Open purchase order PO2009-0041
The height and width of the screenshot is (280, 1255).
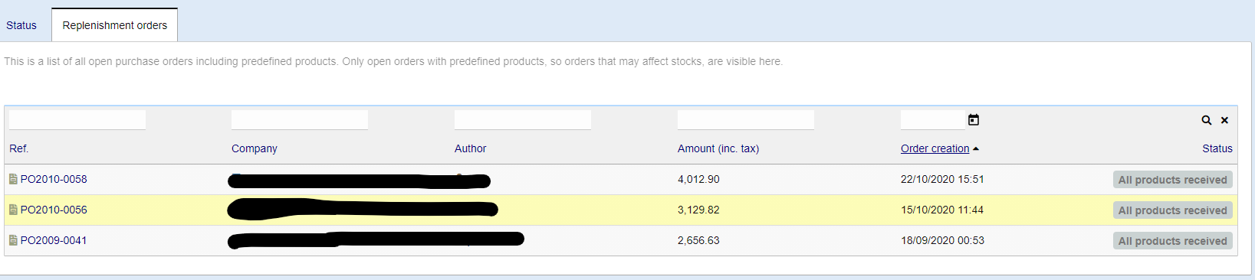point(54,240)
